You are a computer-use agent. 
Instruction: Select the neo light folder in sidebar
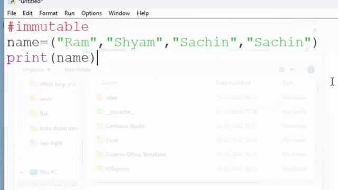click(x=46, y=143)
